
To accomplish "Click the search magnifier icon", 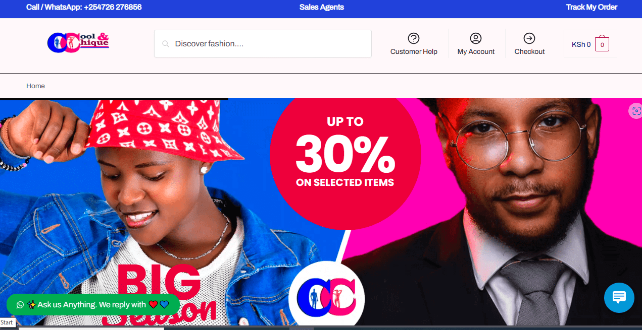I will click(x=165, y=44).
